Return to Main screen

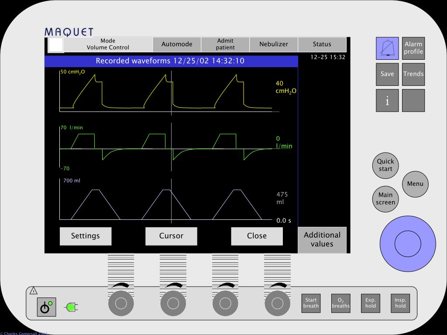point(385,199)
